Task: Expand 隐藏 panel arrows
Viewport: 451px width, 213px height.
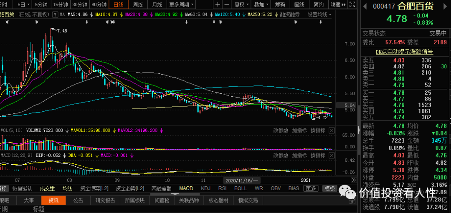Action: tap(338, 5)
